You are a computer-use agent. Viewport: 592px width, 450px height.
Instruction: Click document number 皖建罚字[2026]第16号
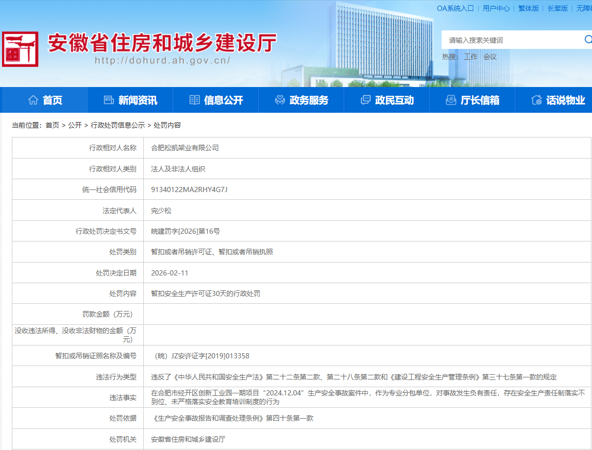(x=185, y=231)
